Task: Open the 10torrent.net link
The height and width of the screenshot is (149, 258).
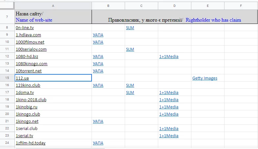Action: click(29, 71)
